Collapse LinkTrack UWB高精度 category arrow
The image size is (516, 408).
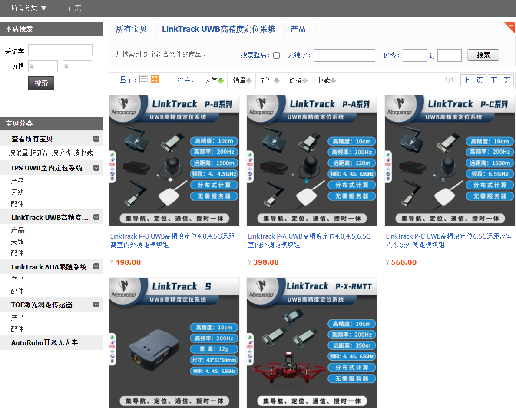click(x=96, y=217)
